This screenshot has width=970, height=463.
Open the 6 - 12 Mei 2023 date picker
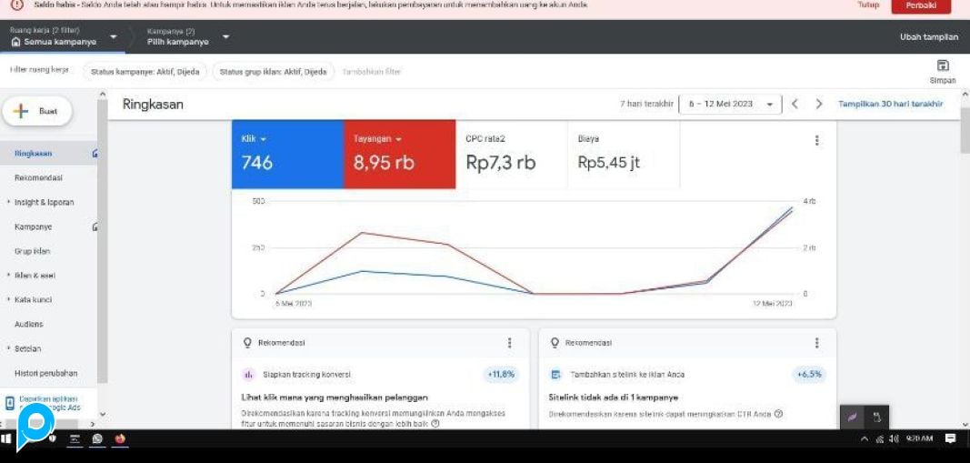(730, 104)
